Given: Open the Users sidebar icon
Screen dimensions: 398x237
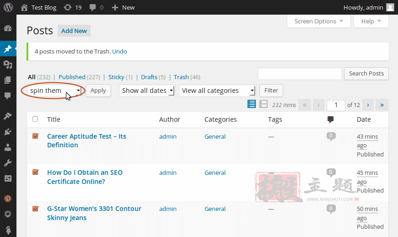Looking at the screenshot, I should [8, 147].
